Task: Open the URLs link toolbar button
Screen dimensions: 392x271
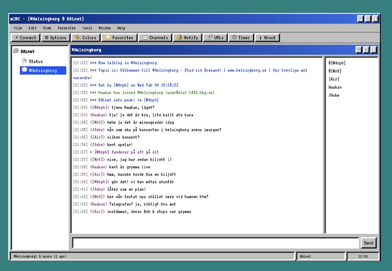Action: pos(215,38)
